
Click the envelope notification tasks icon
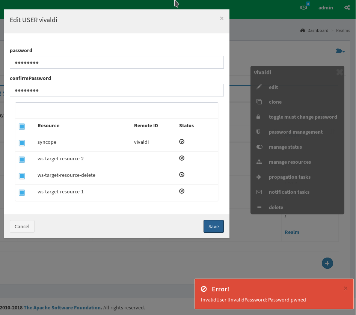coord(259,192)
